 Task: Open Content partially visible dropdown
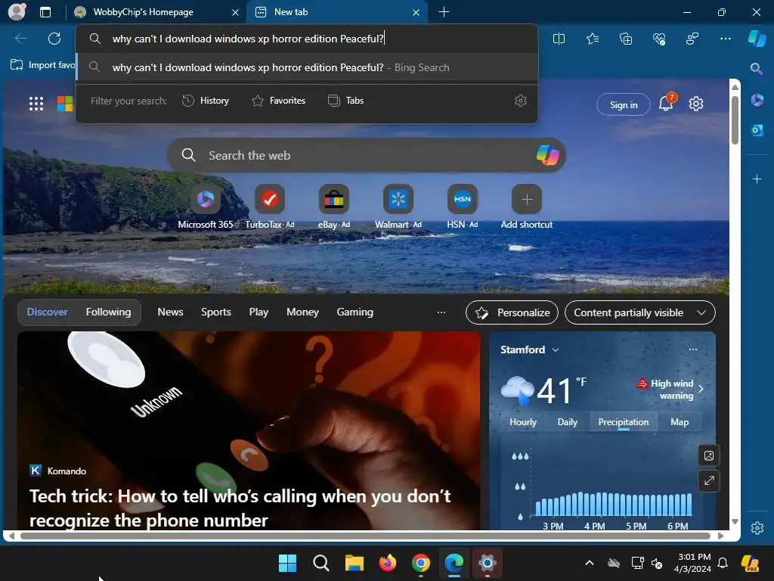click(x=639, y=312)
